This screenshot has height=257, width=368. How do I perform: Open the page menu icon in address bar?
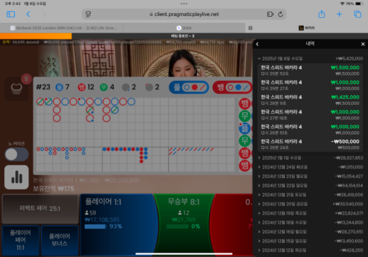pyautogui.click(x=88, y=14)
